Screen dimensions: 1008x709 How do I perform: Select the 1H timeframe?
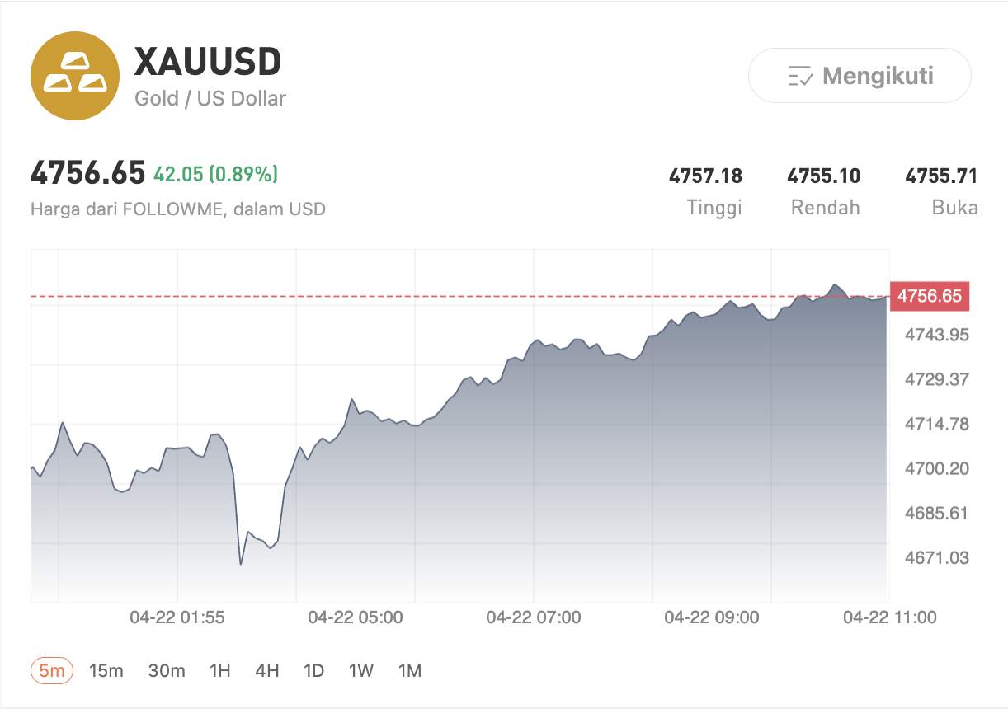pos(219,670)
